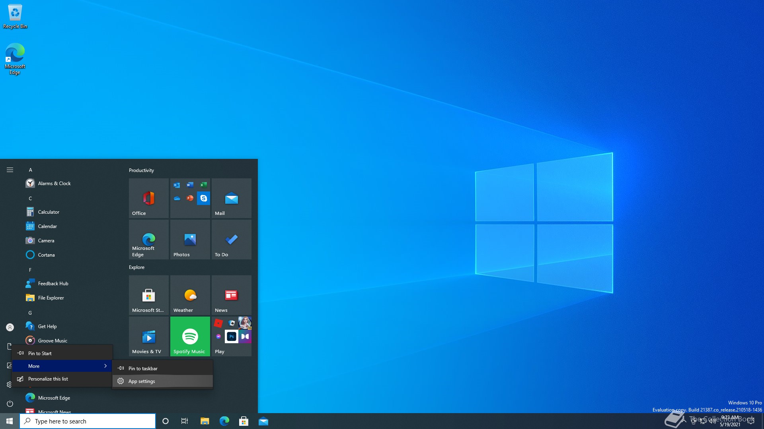Screen dimensions: 764x429
Task: Jump to letter C in app list
Action: [30, 199]
